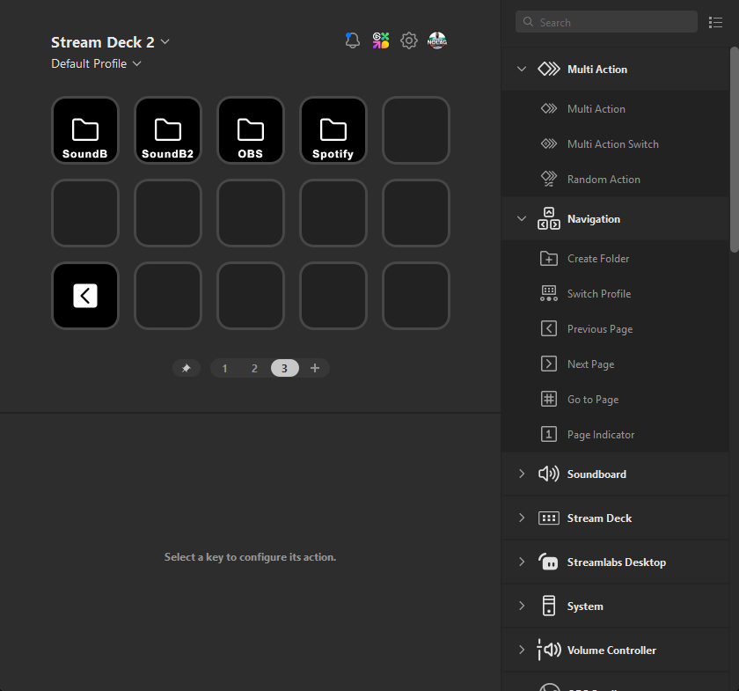This screenshot has height=691, width=739.
Task: Click the Stream Deck category icon
Action: [x=549, y=518]
